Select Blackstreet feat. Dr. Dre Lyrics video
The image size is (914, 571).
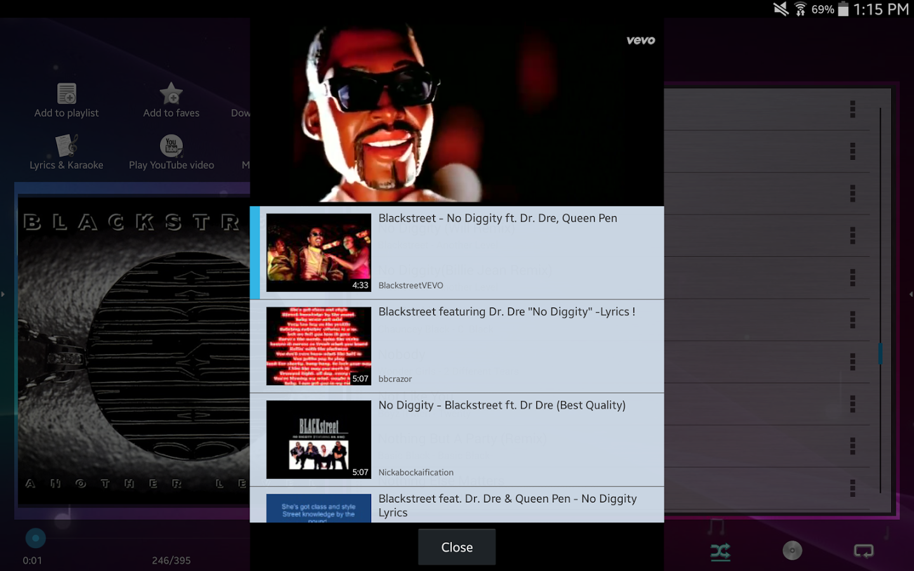point(457,506)
